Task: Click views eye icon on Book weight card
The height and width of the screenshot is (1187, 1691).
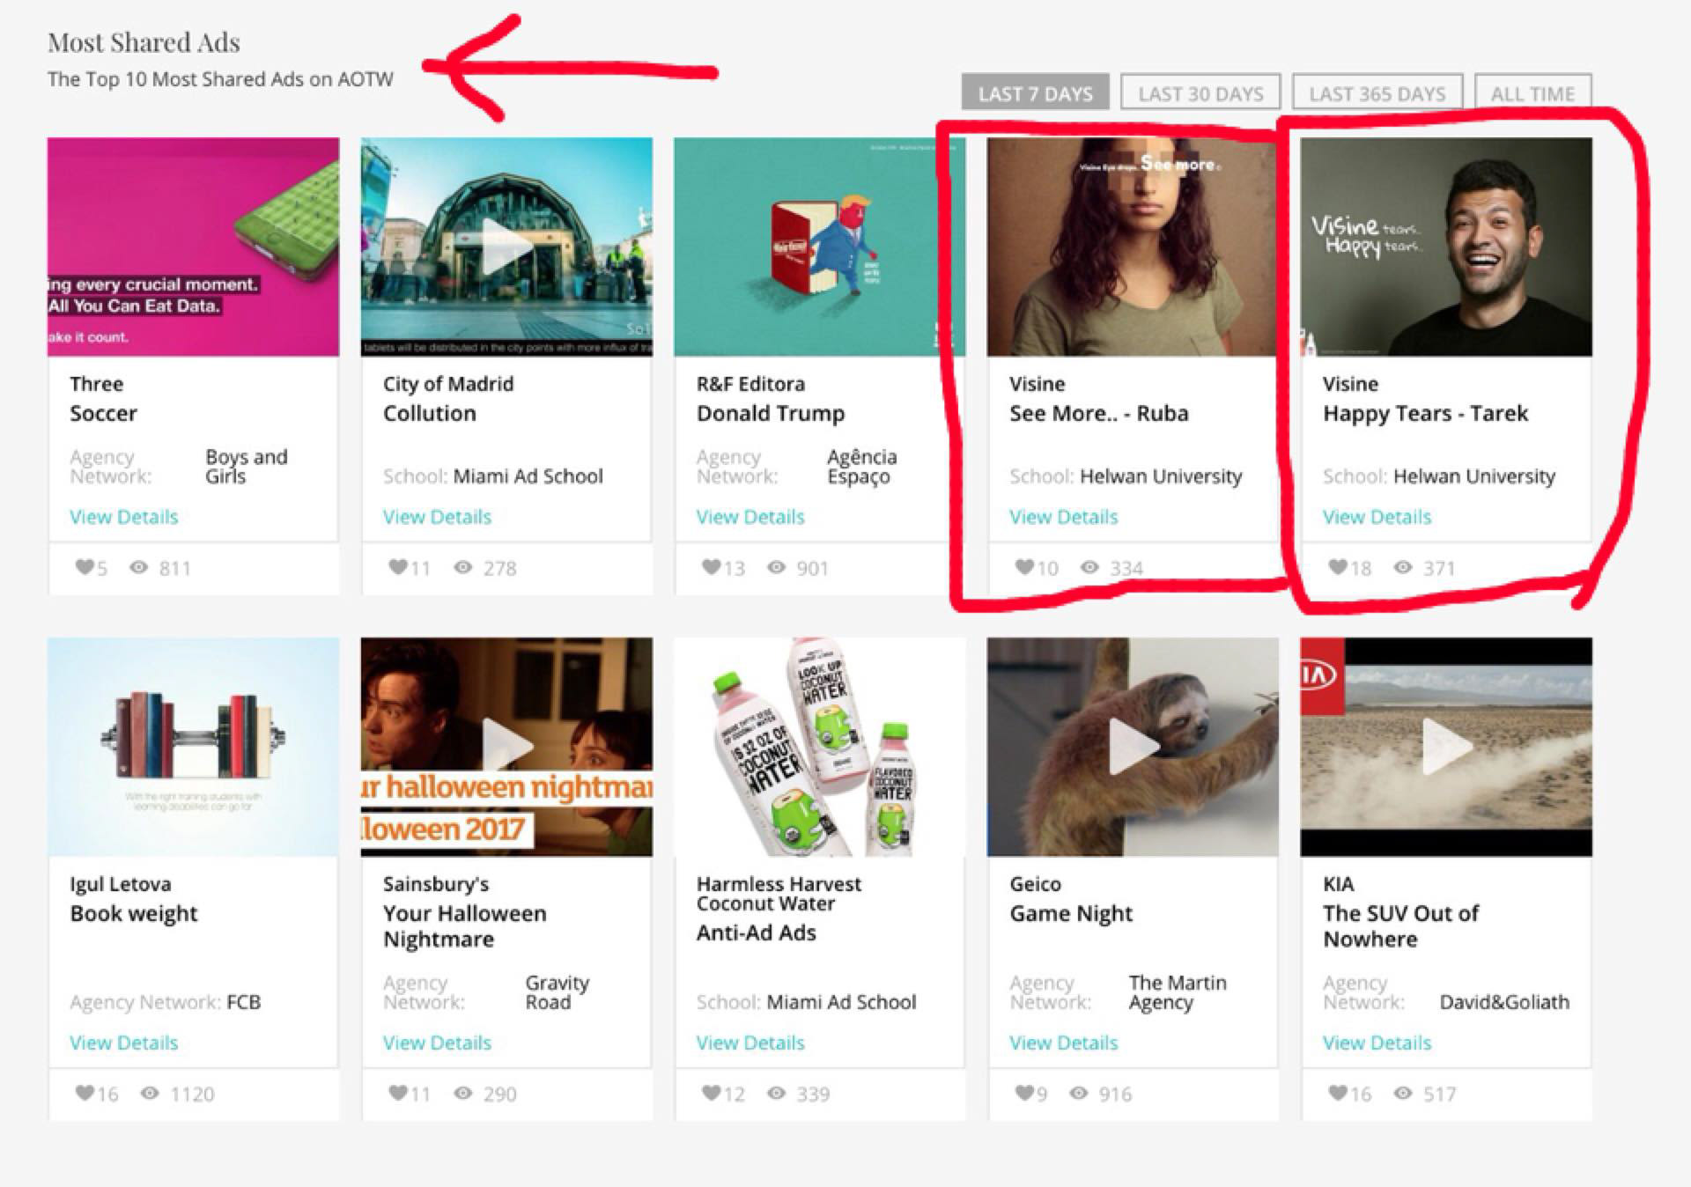Action: 151,1093
